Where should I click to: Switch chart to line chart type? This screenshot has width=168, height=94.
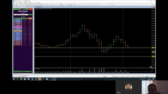click(x=54, y=5)
